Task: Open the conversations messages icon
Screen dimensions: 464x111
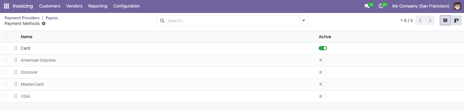Action: point(367,6)
